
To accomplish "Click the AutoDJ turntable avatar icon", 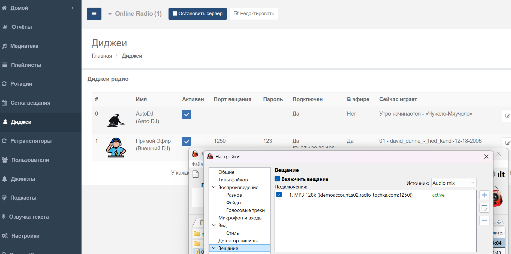I will point(116,120).
